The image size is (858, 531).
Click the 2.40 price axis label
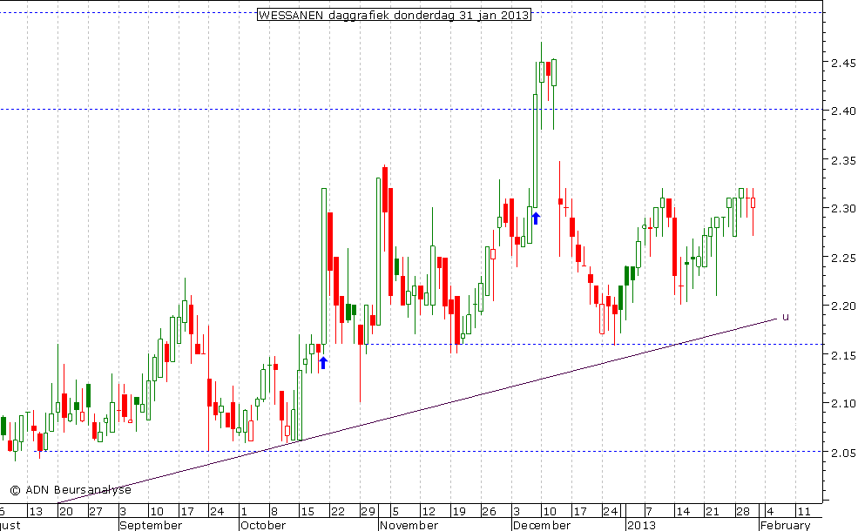[843, 111]
